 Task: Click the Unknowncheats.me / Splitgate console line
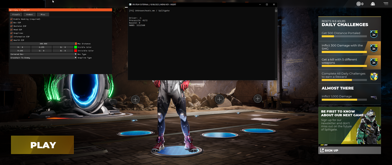149,11
